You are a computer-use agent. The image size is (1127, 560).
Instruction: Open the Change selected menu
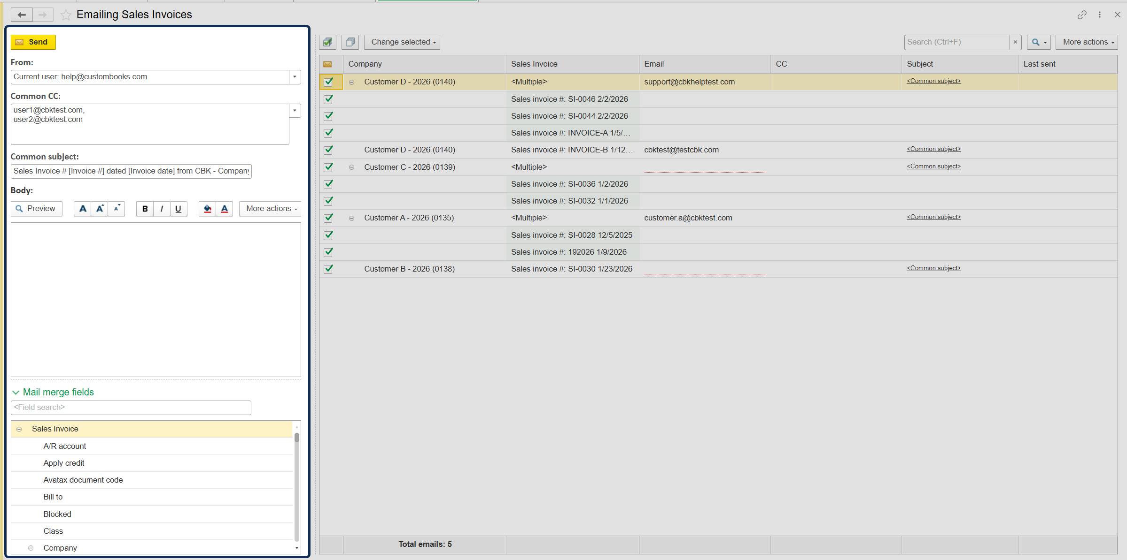pyautogui.click(x=403, y=42)
